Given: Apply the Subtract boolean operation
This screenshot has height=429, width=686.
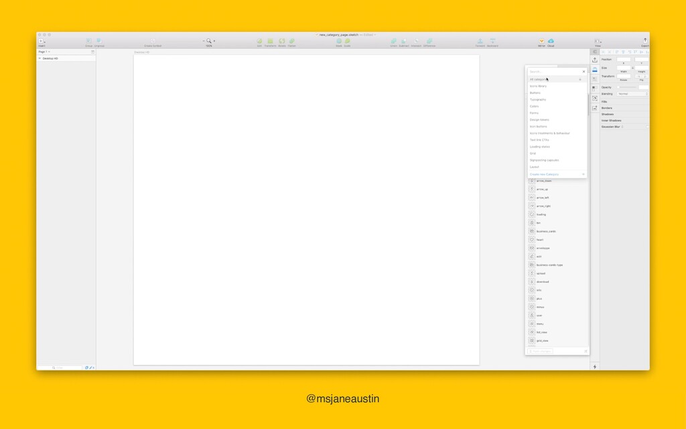Looking at the screenshot, I should pos(404,41).
